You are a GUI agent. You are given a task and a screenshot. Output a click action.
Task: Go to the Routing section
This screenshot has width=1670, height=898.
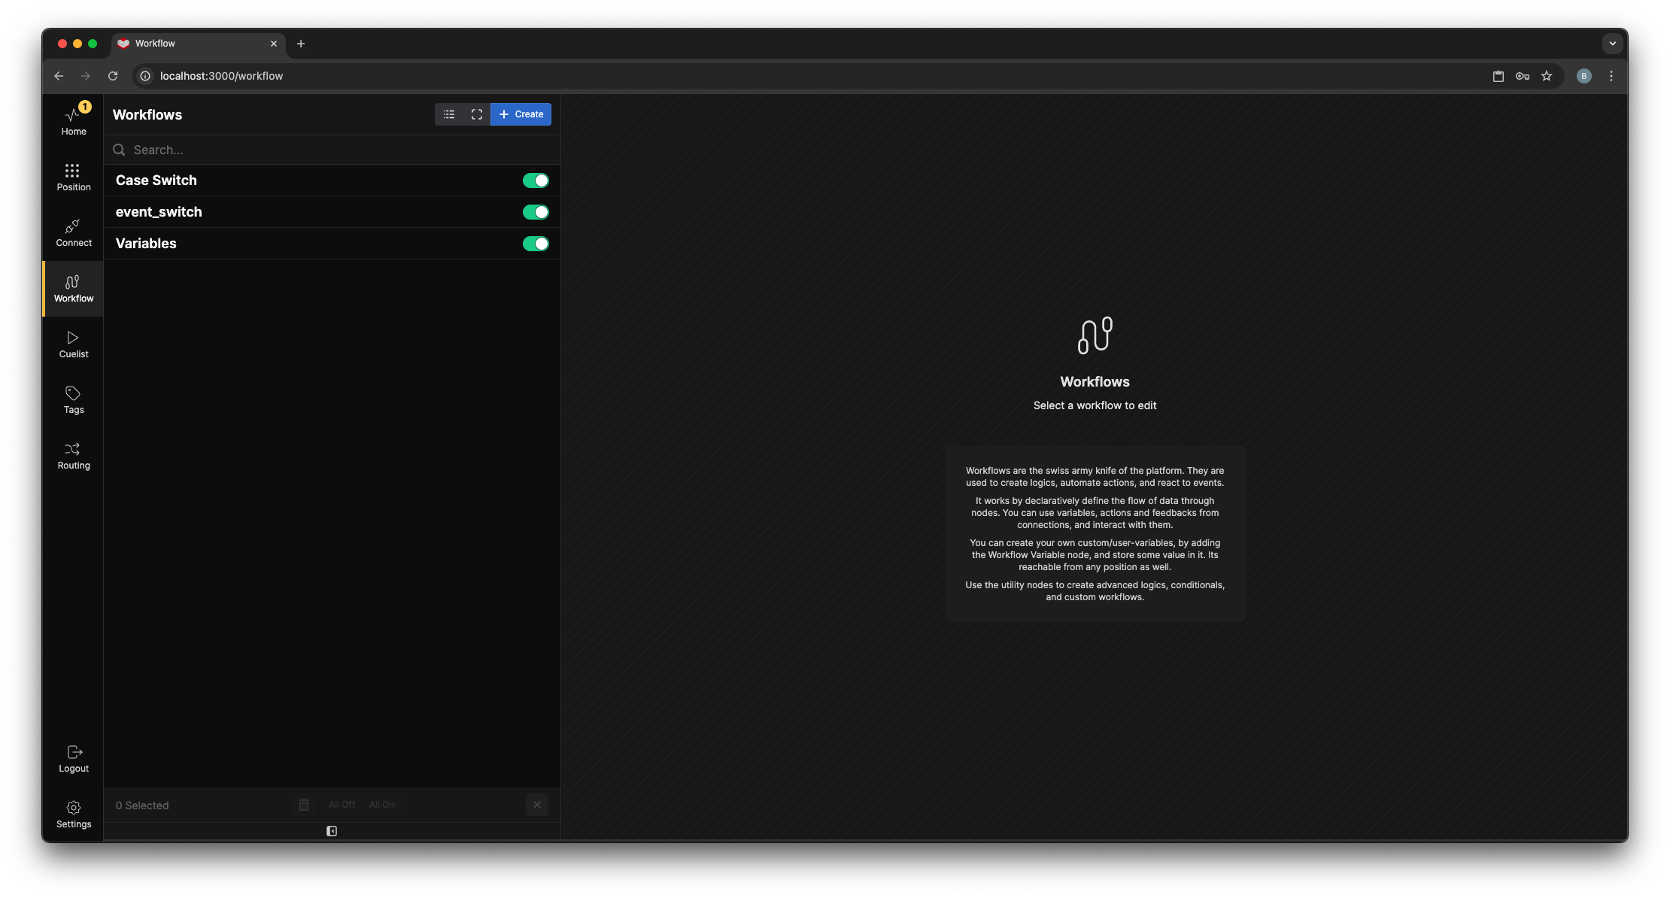[x=74, y=456]
